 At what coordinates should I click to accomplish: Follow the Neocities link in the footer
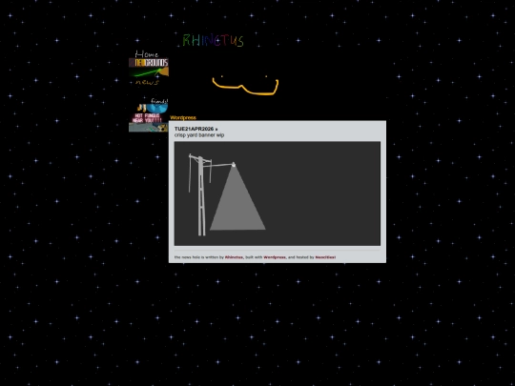point(325,257)
